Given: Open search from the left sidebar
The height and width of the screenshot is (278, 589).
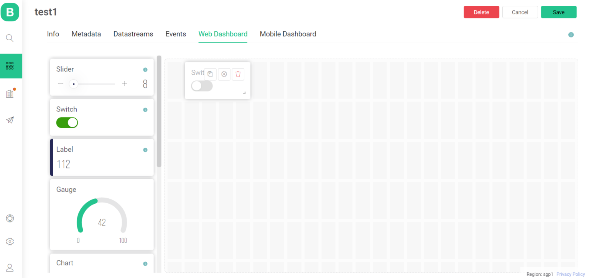Looking at the screenshot, I should tap(10, 38).
